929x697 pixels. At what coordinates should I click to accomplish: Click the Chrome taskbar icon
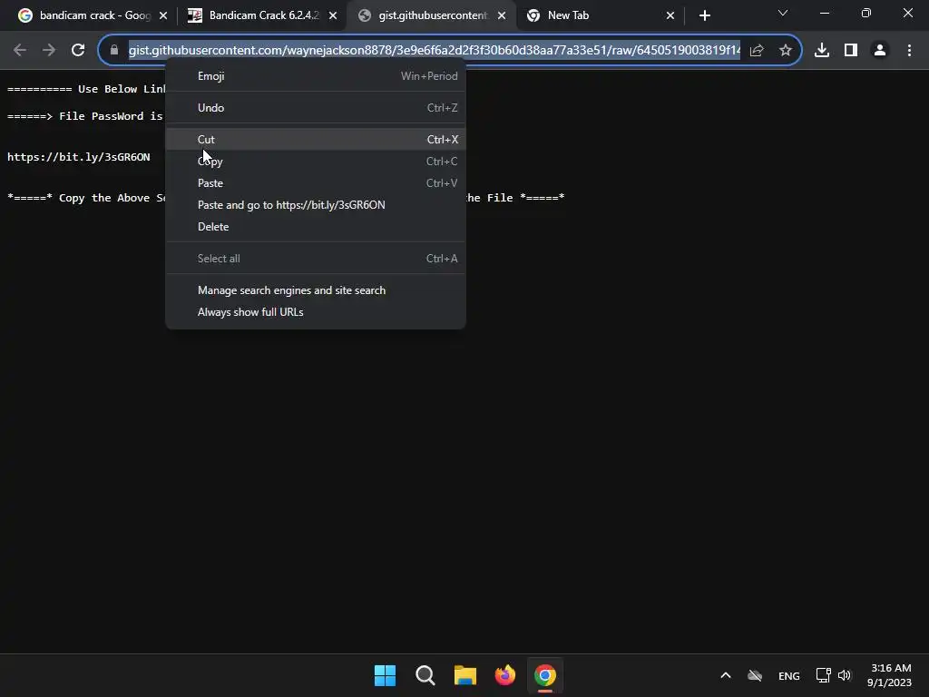545,675
